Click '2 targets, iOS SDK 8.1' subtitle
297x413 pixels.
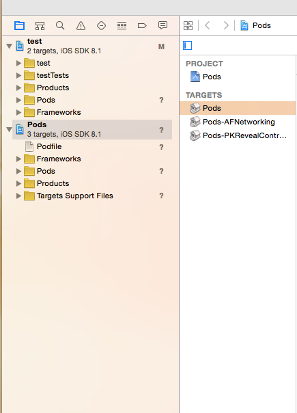pyautogui.click(x=64, y=51)
